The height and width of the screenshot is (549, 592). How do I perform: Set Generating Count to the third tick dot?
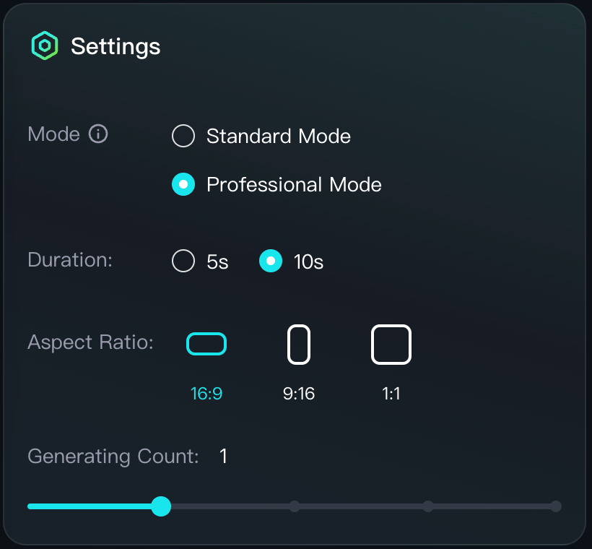(428, 506)
